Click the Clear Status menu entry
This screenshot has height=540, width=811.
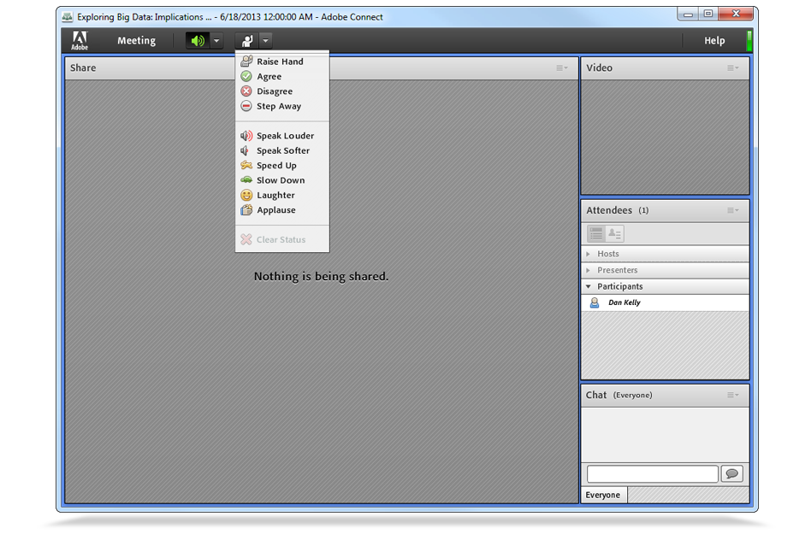tap(282, 240)
